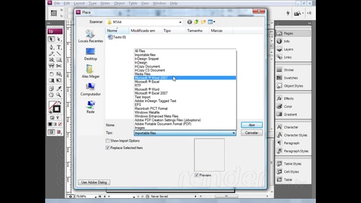
Task: Open the Tipo file type combo box
Action: tap(185, 133)
